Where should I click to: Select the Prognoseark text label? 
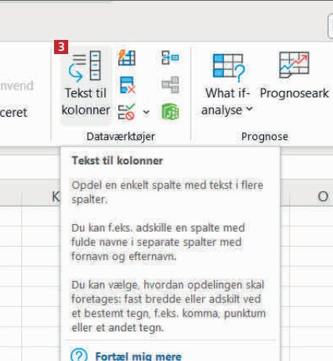pyautogui.click(x=295, y=93)
